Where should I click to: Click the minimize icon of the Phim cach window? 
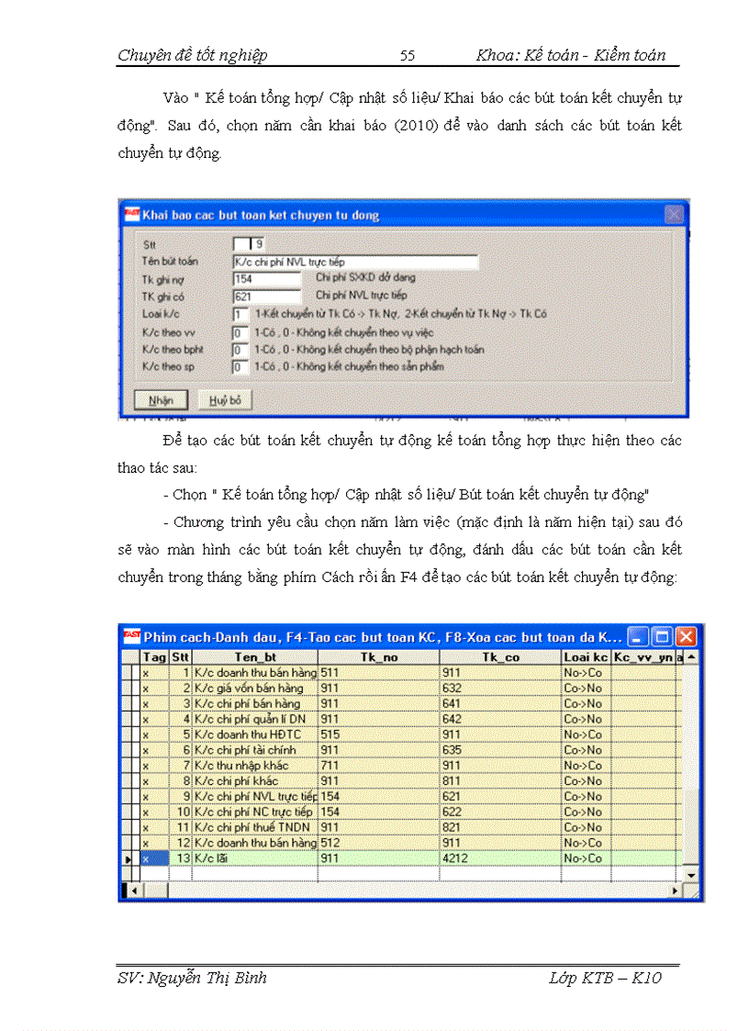(x=640, y=635)
